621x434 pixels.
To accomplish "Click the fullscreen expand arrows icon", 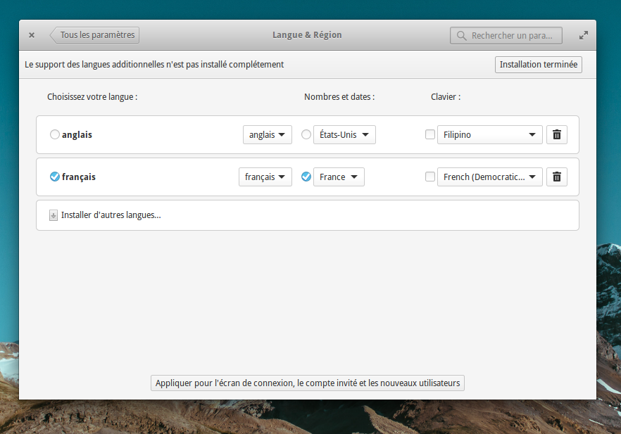I will click(583, 35).
